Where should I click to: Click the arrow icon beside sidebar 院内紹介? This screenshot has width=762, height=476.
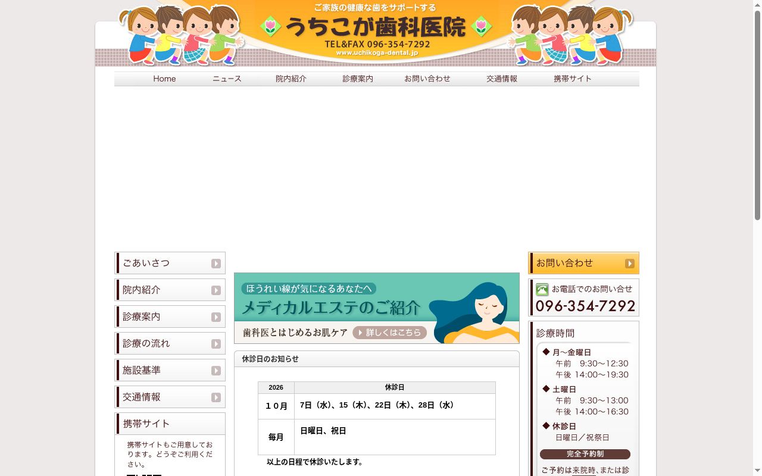pos(216,290)
